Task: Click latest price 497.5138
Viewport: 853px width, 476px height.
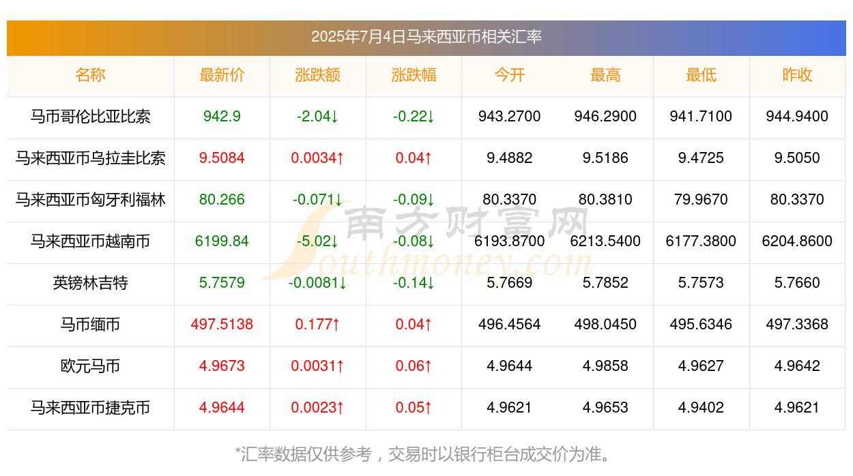Action: pos(222,325)
